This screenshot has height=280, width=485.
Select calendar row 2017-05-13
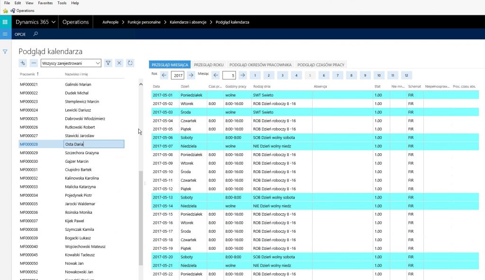point(315,197)
